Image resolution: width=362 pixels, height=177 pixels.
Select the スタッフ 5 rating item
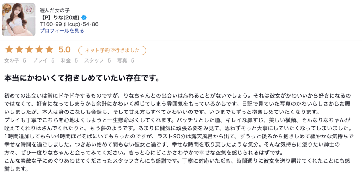pos(98,60)
